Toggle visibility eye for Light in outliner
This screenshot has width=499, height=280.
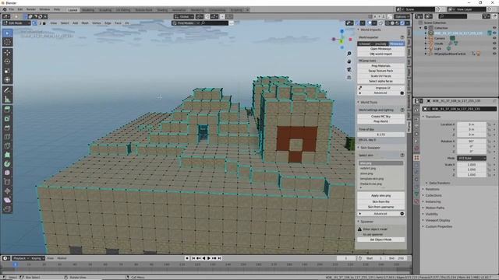pos(494,48)
